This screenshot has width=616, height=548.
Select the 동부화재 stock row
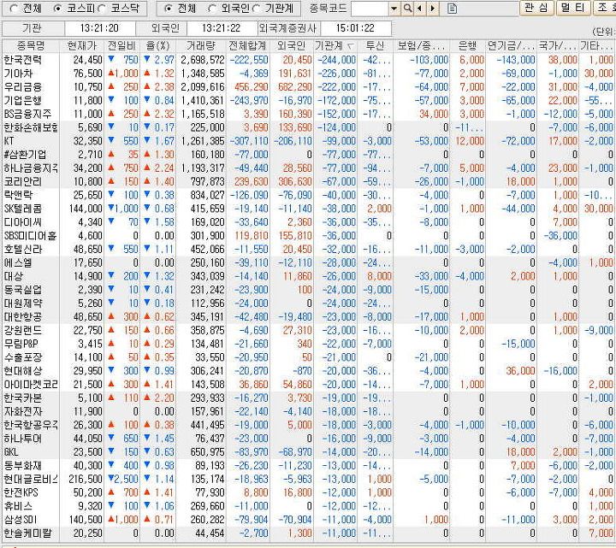click(308, 465)
